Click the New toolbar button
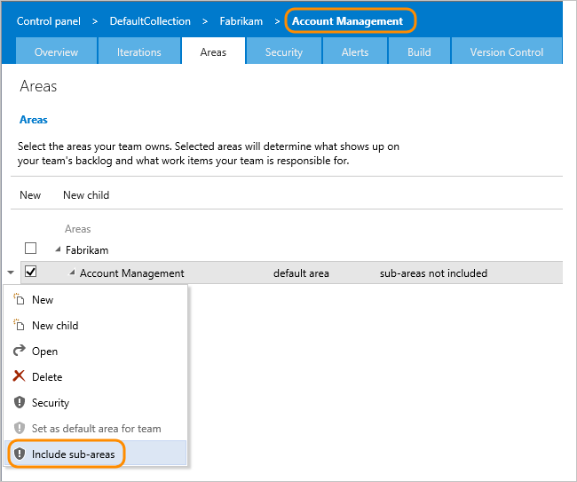Screen dimensions: 577x482 pyautogui.click(x=30, y=194)
